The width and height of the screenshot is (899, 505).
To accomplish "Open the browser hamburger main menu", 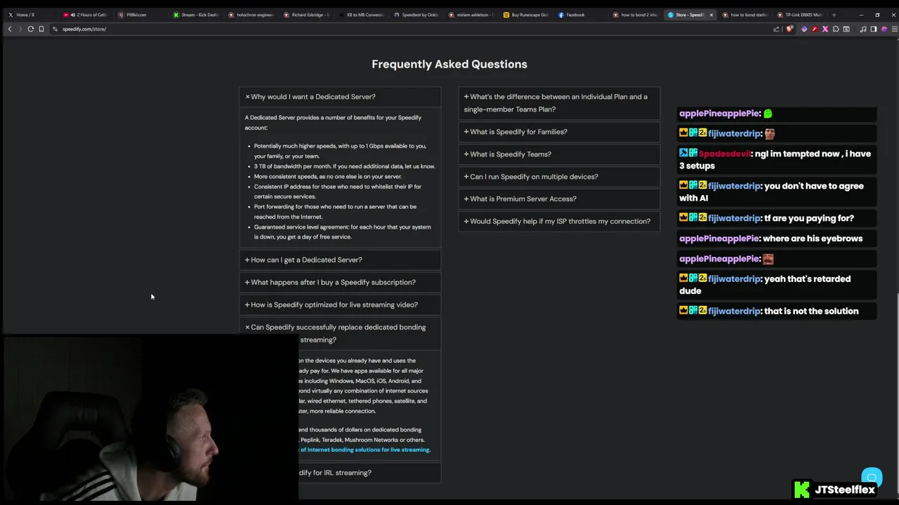I will pos(894,29).
